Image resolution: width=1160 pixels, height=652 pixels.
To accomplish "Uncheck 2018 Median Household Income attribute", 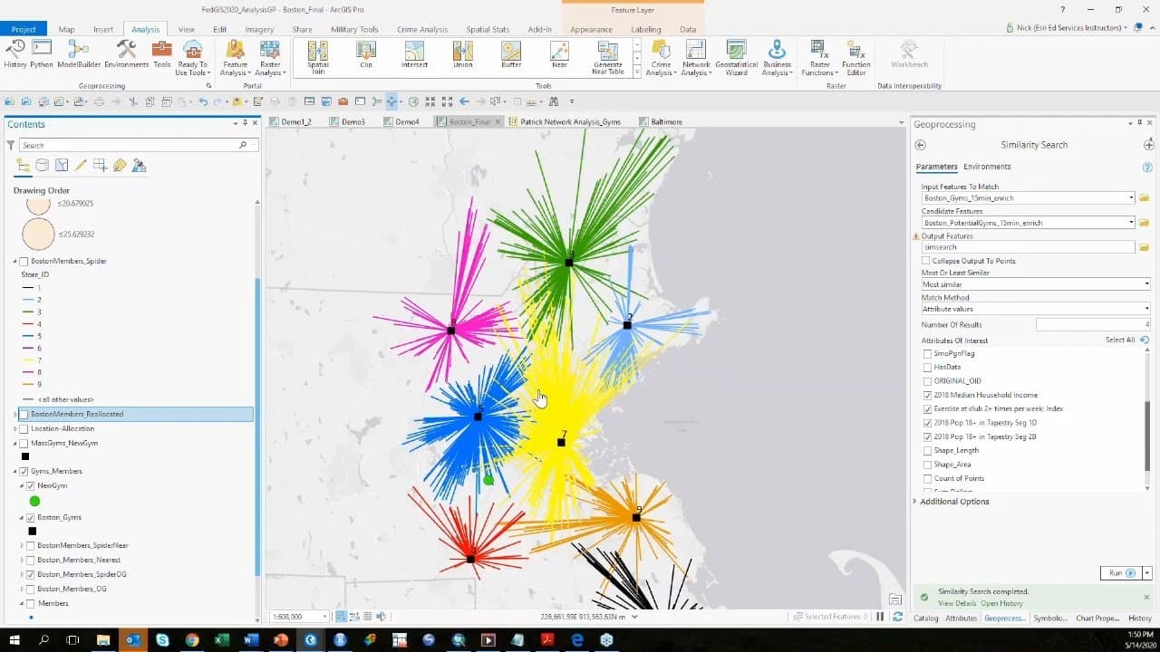I will 926,395.
